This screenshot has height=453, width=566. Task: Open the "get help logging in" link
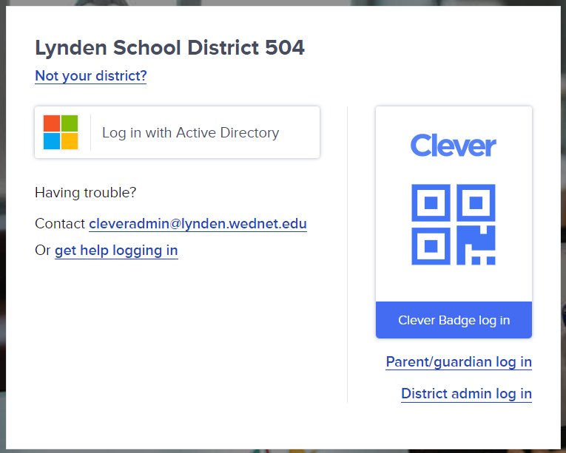point(116,251)
